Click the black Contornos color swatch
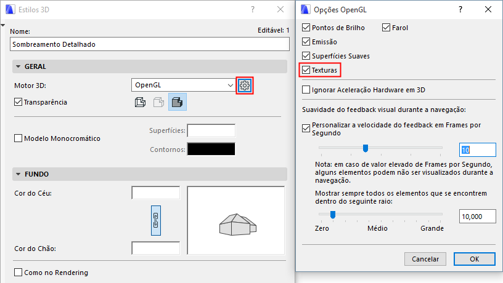Viewport: 503px width, 283px height. click(x=211, y=149)
